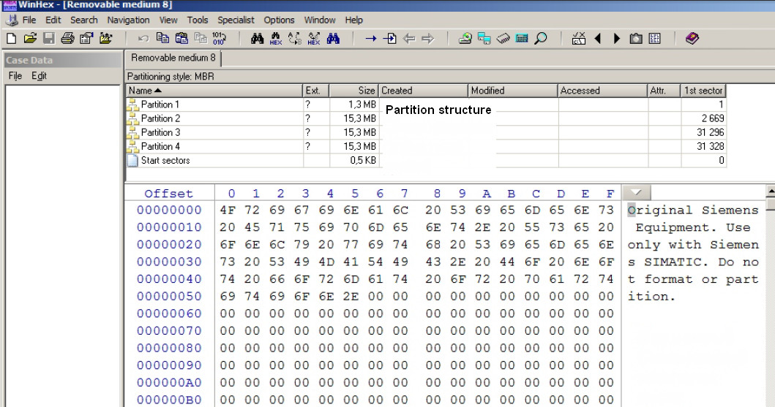This screenshot has width=775, height=407.
Task: Select the Start sectors row
Action: pyautogui.click(x=426, y=160)
